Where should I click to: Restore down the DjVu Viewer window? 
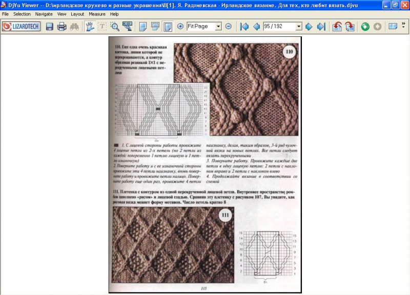(x=395, y=5)
